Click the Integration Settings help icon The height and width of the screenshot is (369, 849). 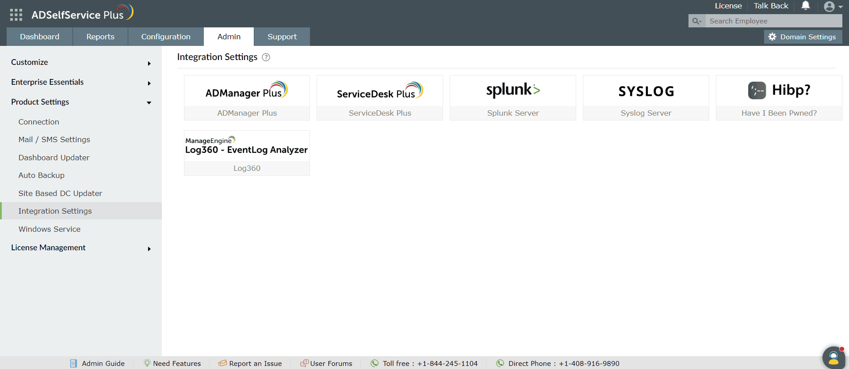pyautogui.click(x=266, y=57)
